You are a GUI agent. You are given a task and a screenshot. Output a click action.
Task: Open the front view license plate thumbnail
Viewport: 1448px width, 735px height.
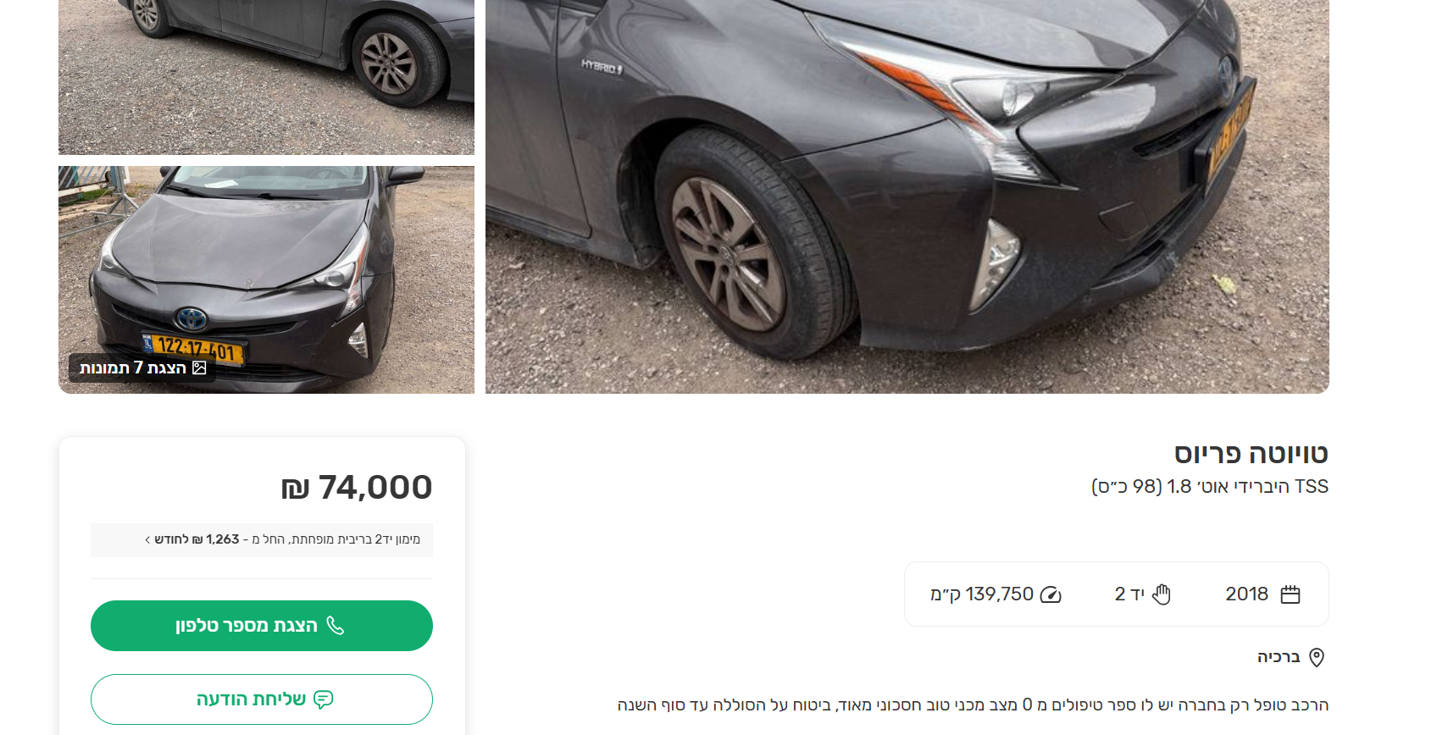(x=266, y=279)
